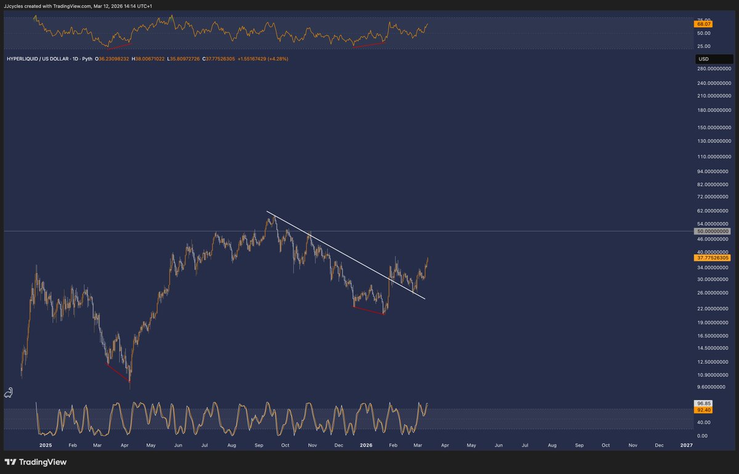Select the horizontal line at 50

point(348,231)
